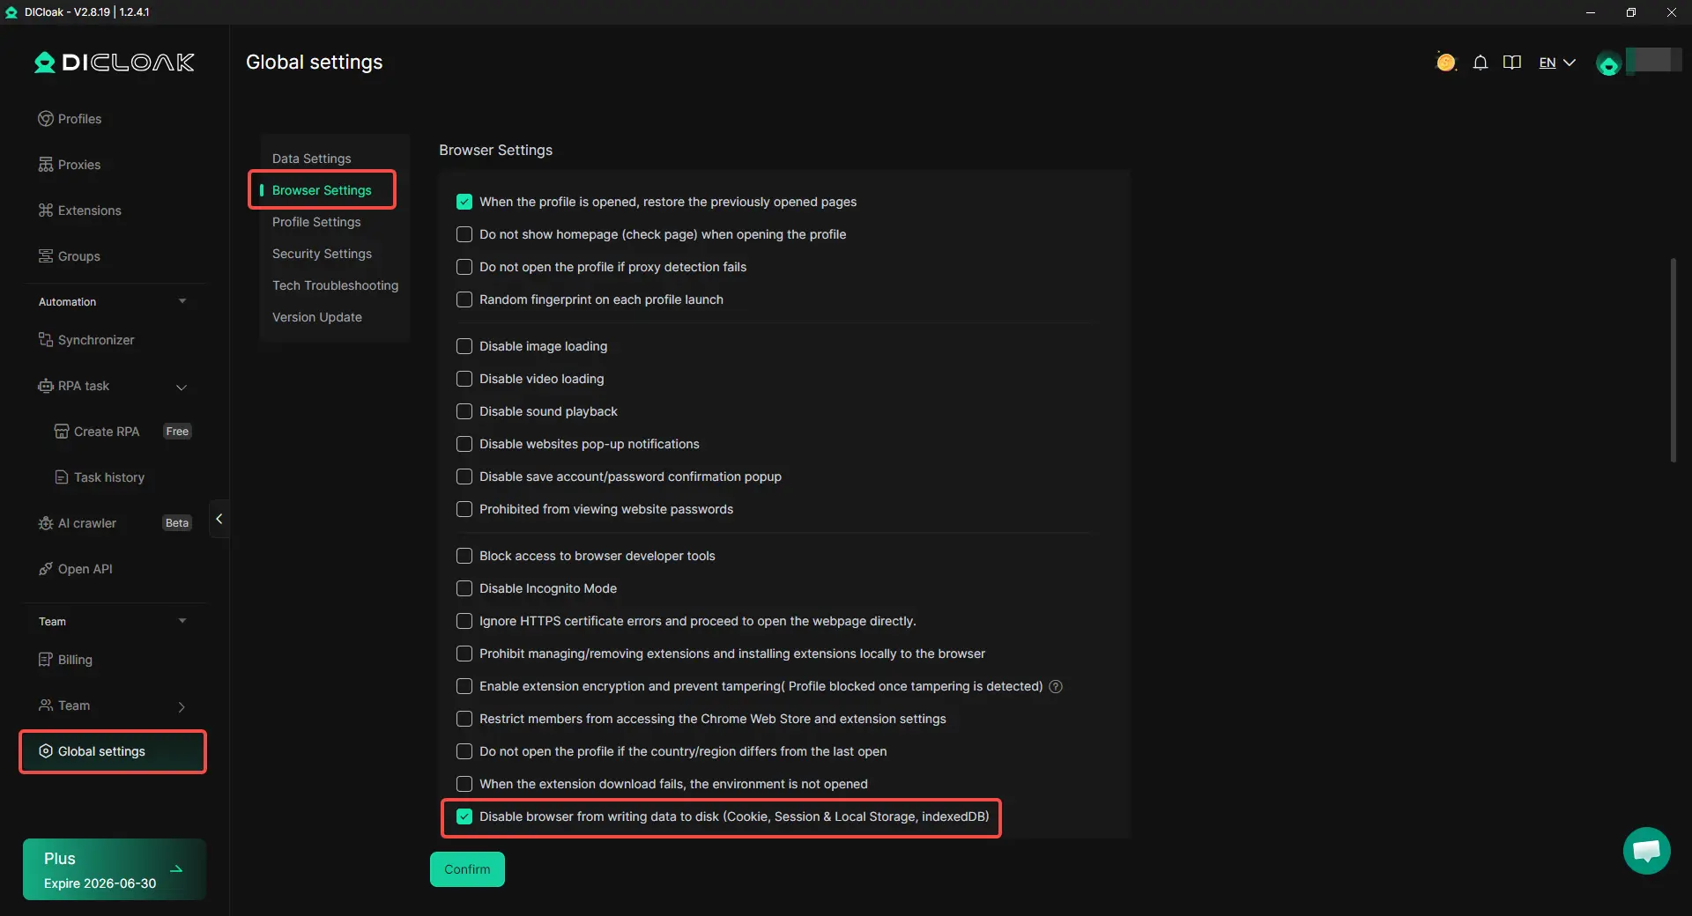The width and height of the screenshot is (1692, 916).
Task: Click the vertical scrollbar on the settings panel
Action: click(x=1673, y=360)
